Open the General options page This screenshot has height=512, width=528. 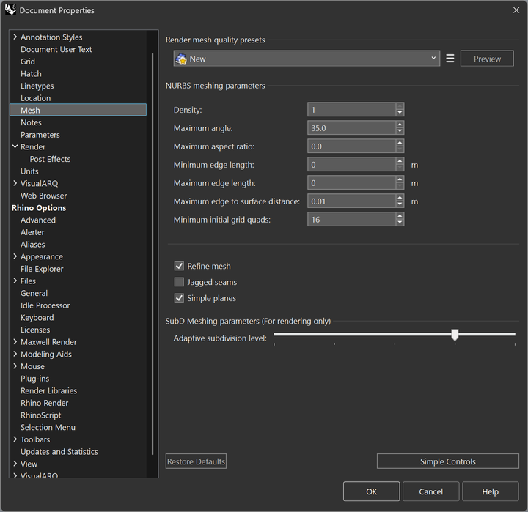click(x=34, y=293)
